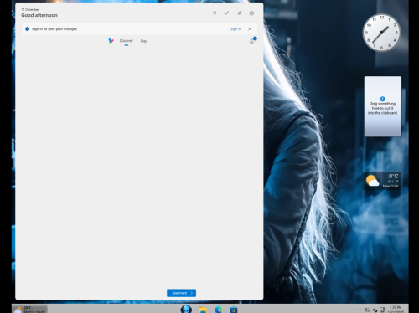
Task: Switch to the Play tab
Action: point(143,41)
